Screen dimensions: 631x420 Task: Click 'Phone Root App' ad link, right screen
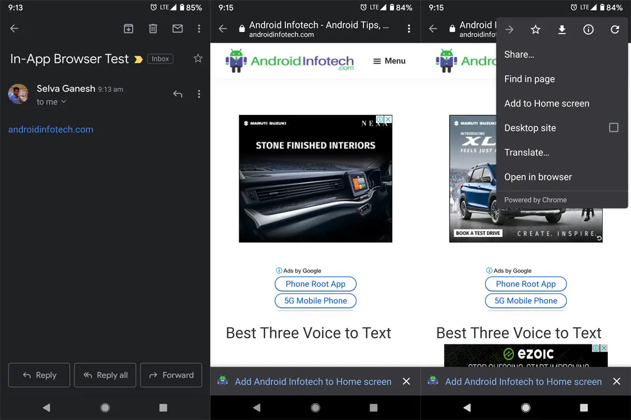click(526, 284)
